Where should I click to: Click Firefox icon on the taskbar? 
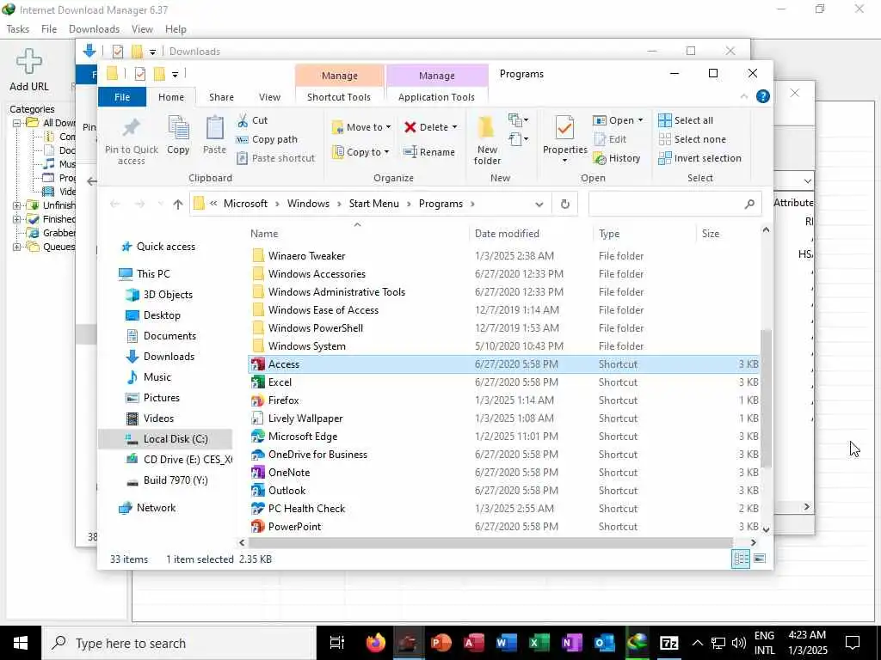[375, 643]
